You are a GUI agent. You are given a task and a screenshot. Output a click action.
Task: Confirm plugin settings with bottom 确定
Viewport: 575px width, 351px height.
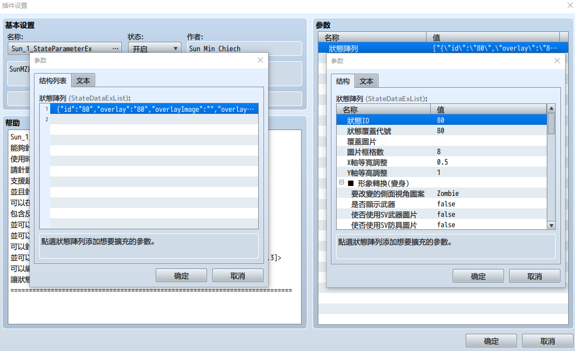491,341
